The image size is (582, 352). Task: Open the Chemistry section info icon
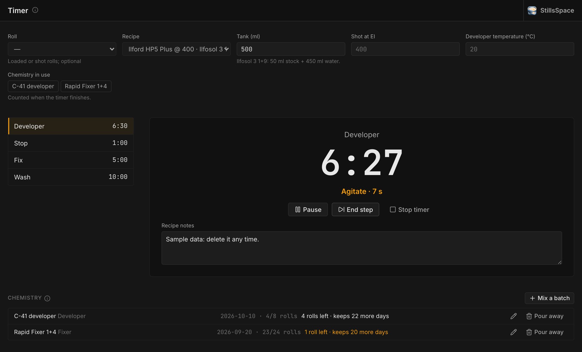pos(47,298)
